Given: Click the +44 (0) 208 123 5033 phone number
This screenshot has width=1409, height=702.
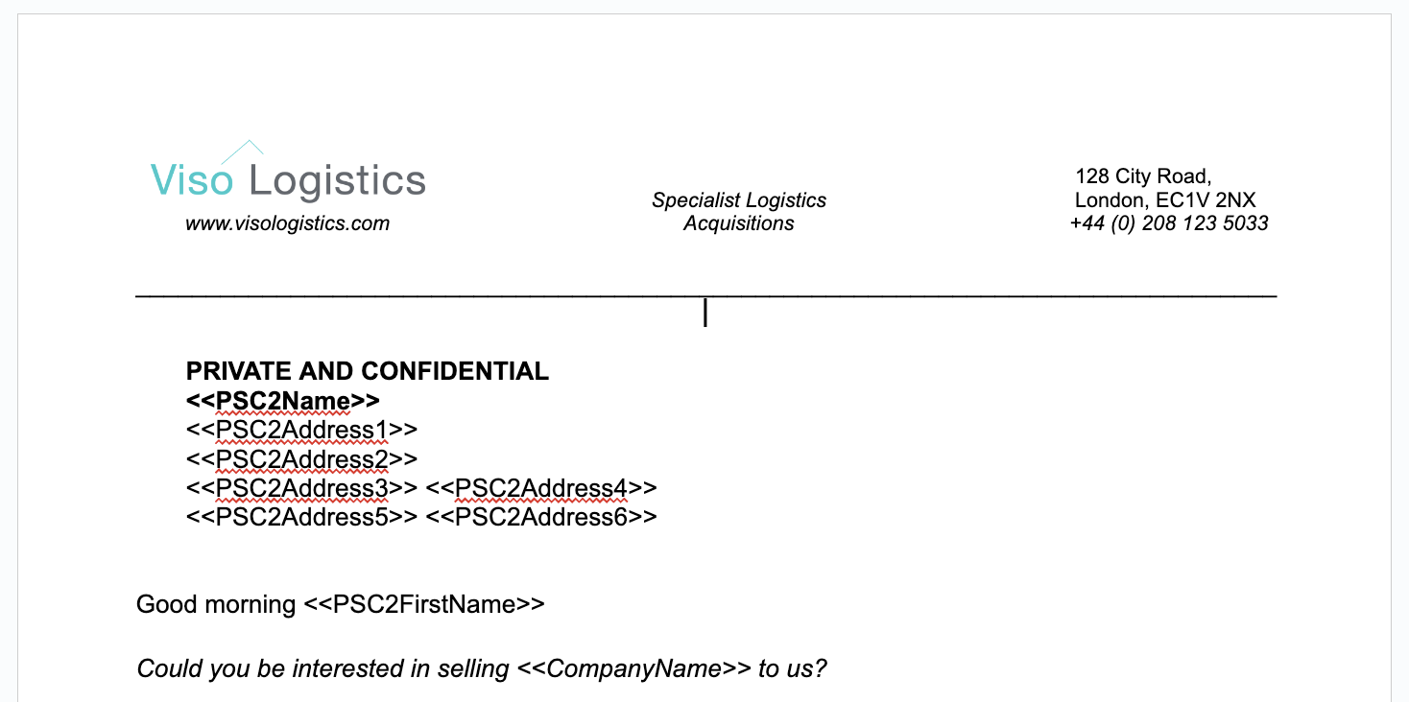Looking at the screenshot, I should coord(1168,223).
